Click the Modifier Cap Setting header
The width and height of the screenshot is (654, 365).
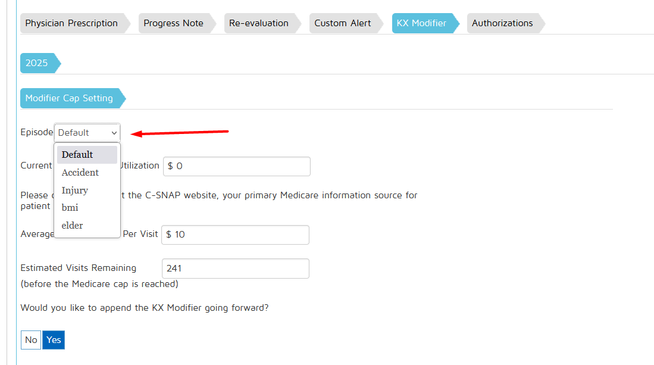(x=69, y=98)
